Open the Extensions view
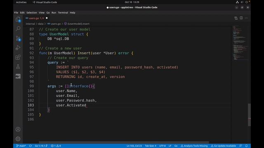264x148 pixels. point(18,57)
